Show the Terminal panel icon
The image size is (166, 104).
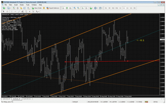tap(25, 8)
